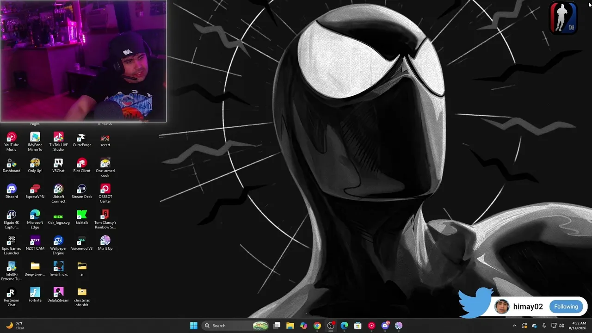592x333 pixels.
Task: Show hidden system tray icons
Action: 514,326
